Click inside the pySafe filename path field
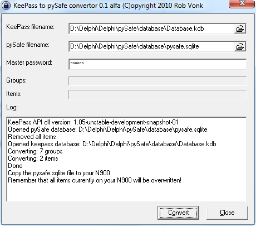 [x=151, y=46]
